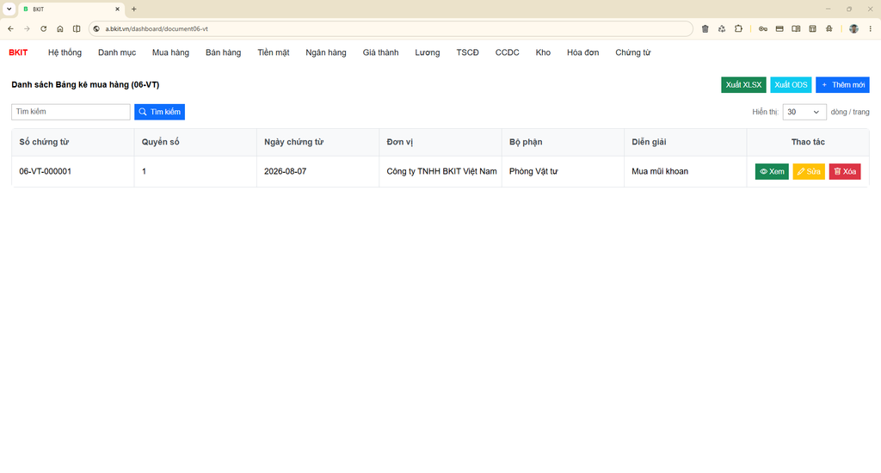This screenshot has width=881, height=473.
Task: Open the Lương menu
Action: [427, 52]
